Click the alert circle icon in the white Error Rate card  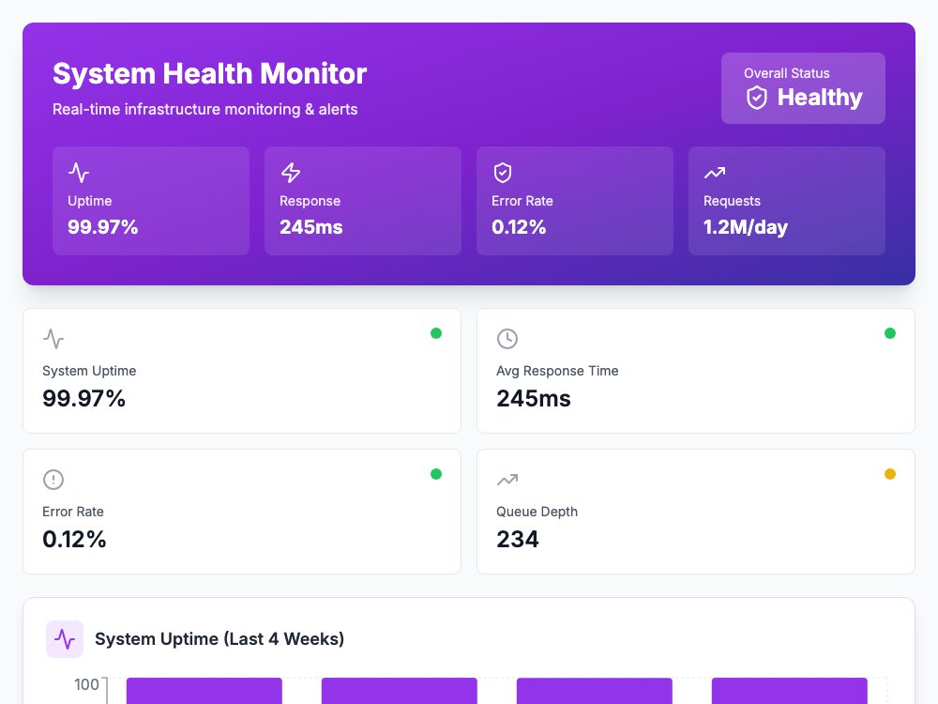53,480
